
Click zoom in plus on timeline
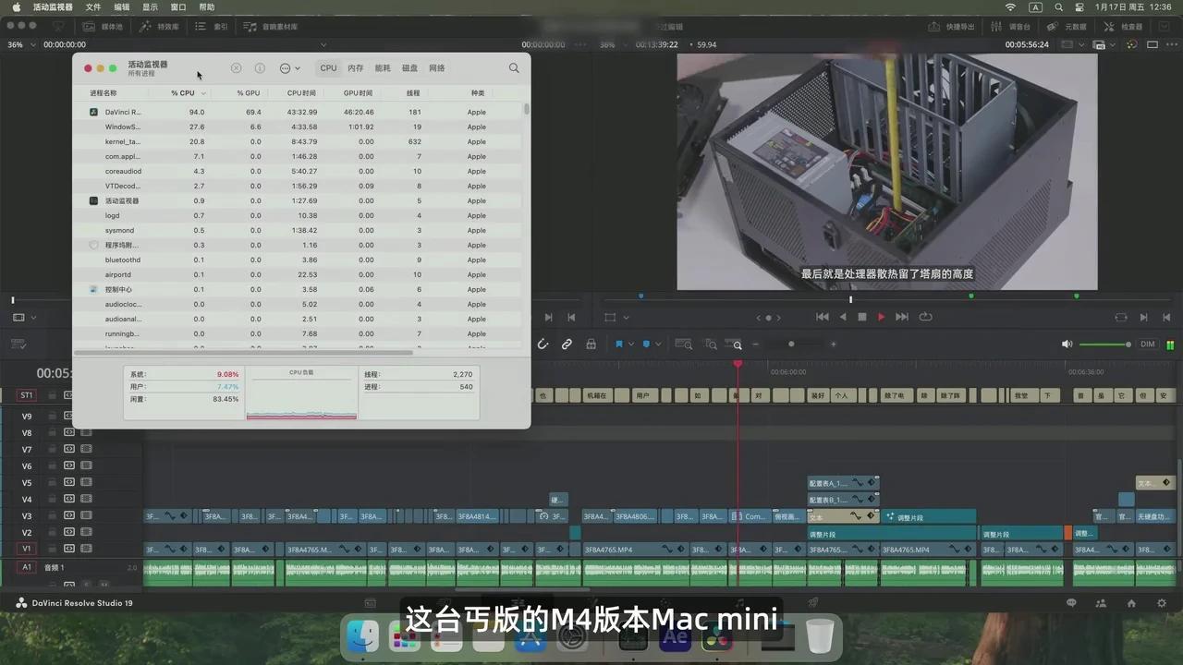(x=833, y=345)
